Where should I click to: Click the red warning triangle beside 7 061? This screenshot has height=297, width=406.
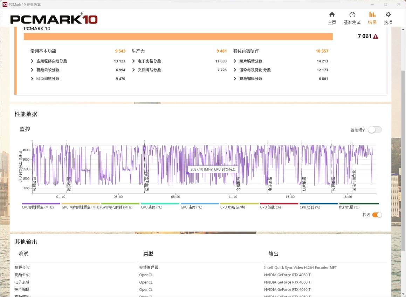click(x=376, y=36)
